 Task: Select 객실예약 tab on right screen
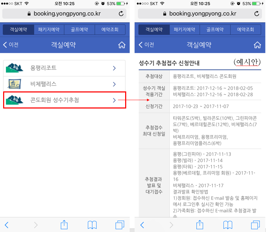[x=154, y=30]
